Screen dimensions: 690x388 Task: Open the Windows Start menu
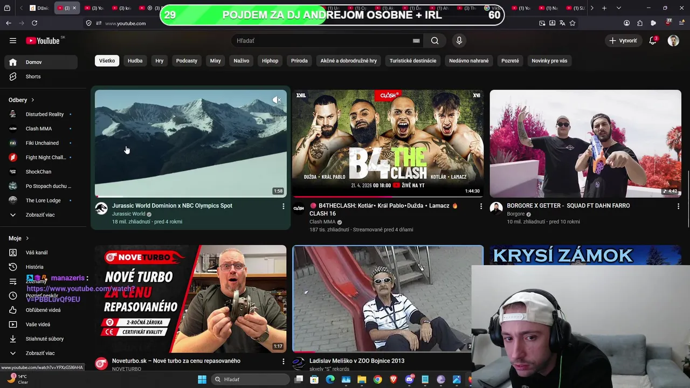(202, 379)
